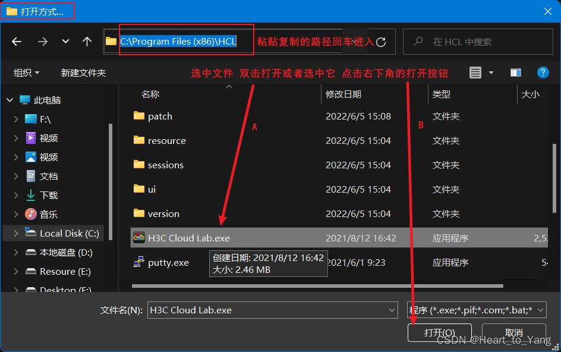Sort by the 大小 column header
This screenshot has height=352, width=561.
(x=531, y=94)
